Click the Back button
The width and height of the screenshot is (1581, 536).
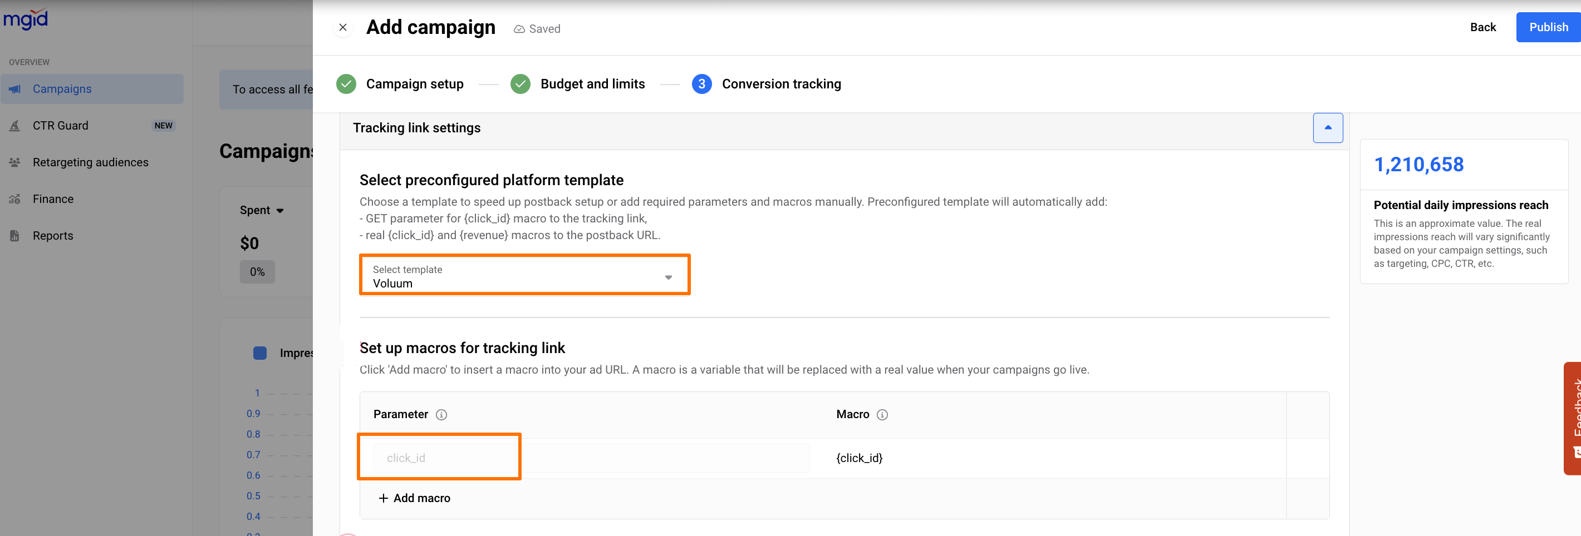click(1482, 28)
